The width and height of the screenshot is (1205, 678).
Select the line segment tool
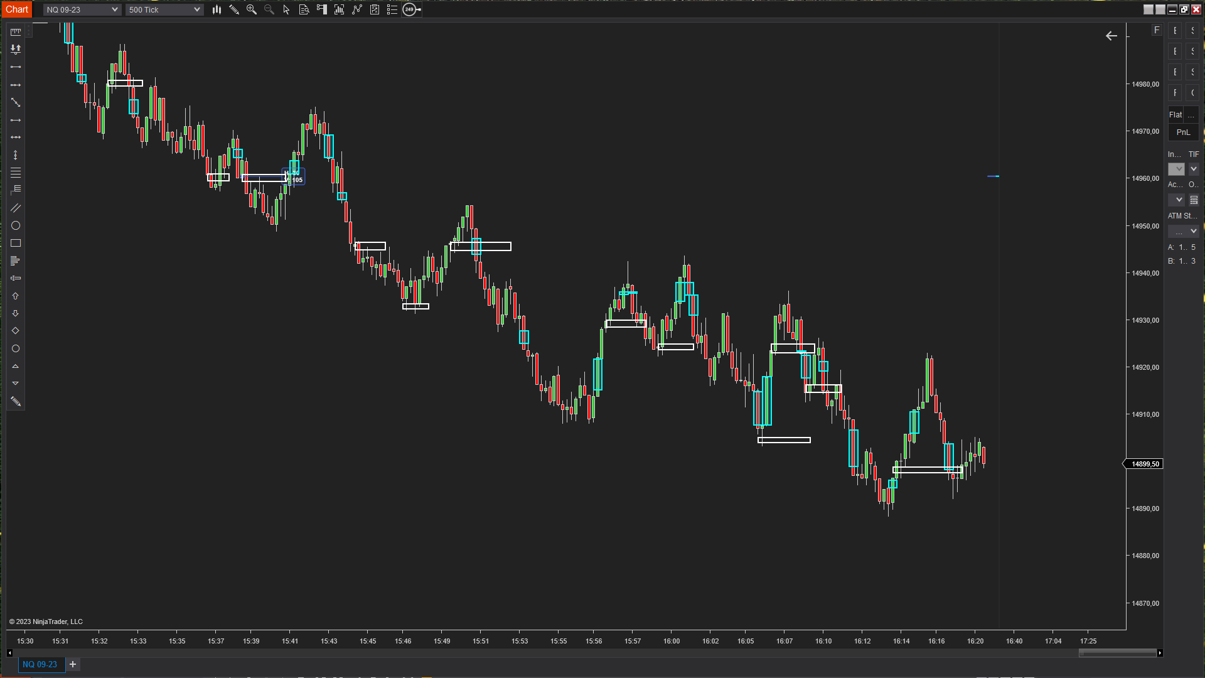[16, 67]
